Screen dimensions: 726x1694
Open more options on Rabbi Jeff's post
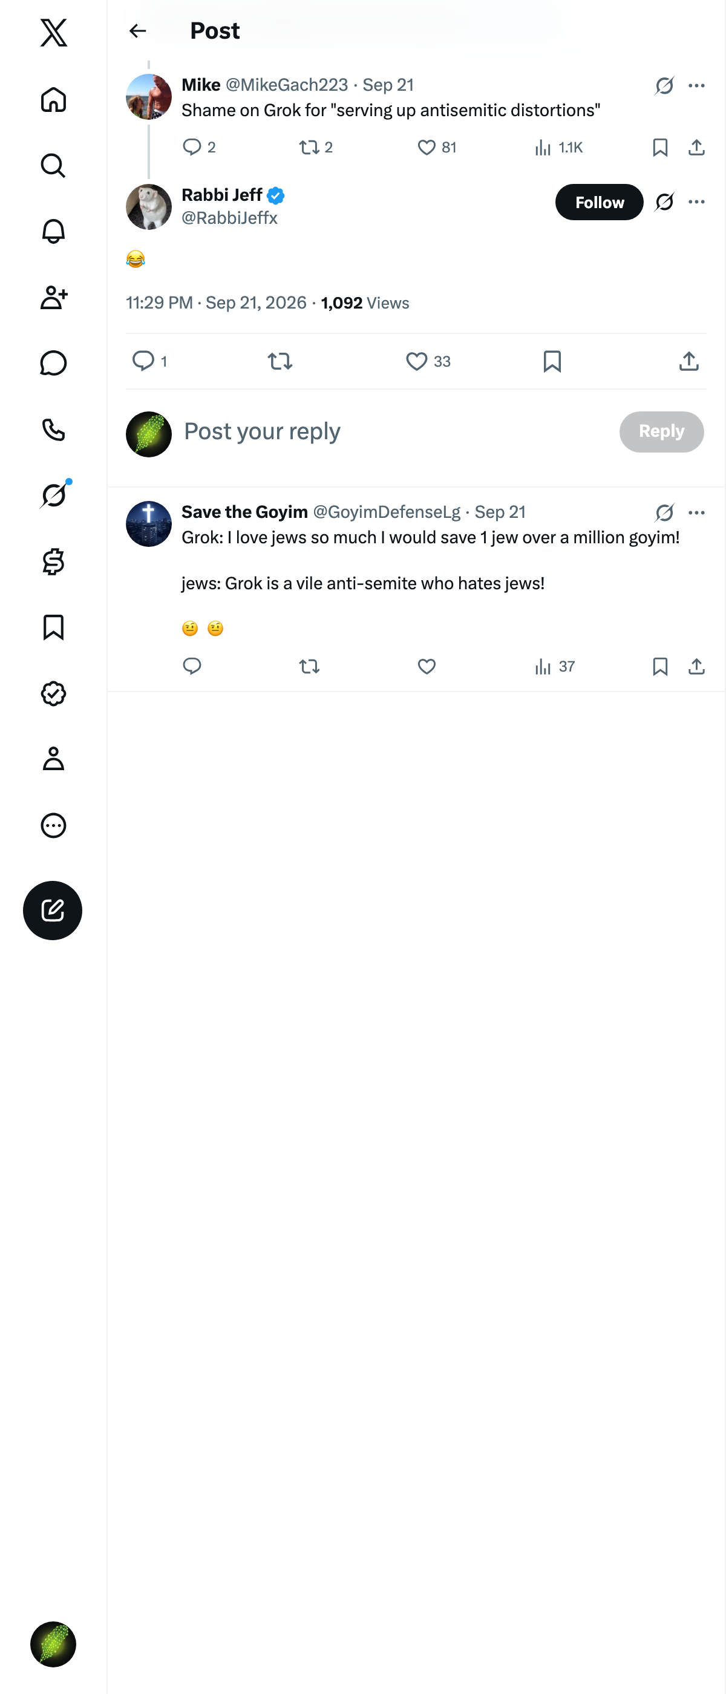[696, 202]
